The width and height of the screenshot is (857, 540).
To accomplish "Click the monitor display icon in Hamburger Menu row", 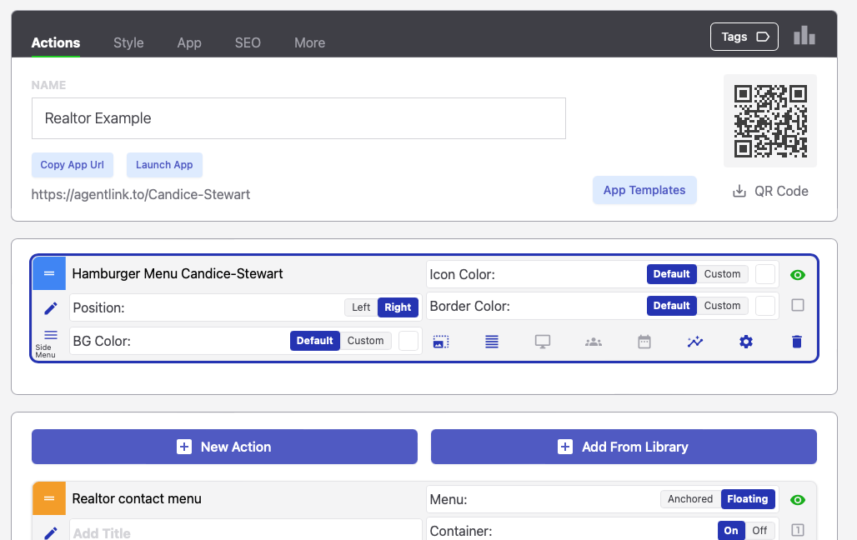I will tap(543, 342).
